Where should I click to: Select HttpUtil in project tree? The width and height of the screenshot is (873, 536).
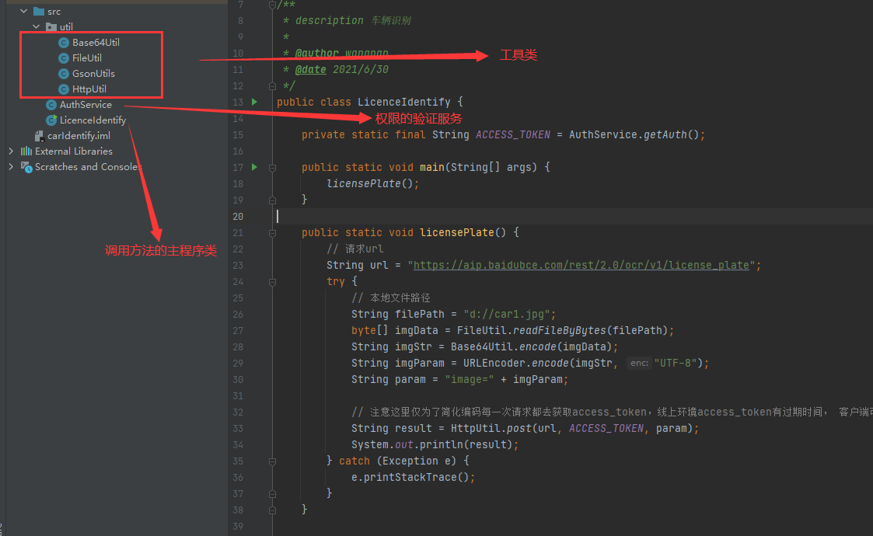[89, 89]
